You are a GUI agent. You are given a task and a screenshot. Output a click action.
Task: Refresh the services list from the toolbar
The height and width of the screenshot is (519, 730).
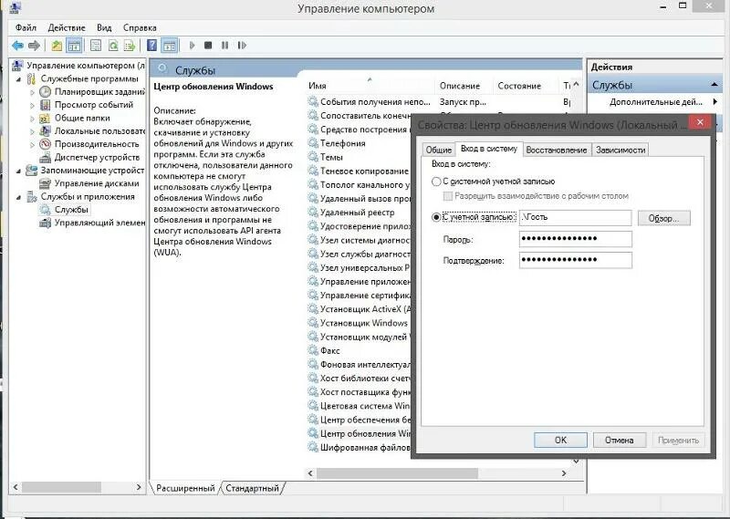click(x=113, y=46)
